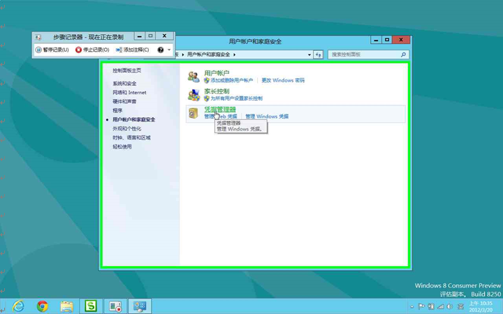Screen dimensions: 503x314
Task: Click the 凭据管理器 safe icon
Action: [x=194, y=112]
